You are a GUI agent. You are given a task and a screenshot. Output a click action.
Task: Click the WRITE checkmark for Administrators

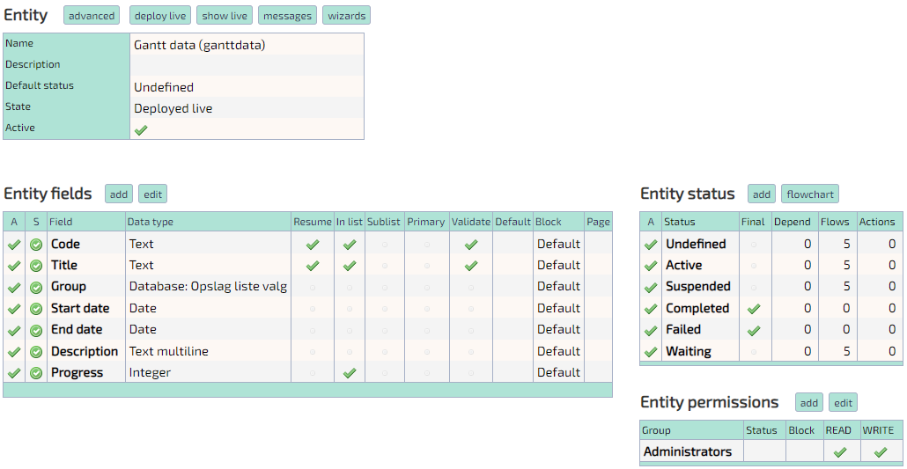[880, 452]
